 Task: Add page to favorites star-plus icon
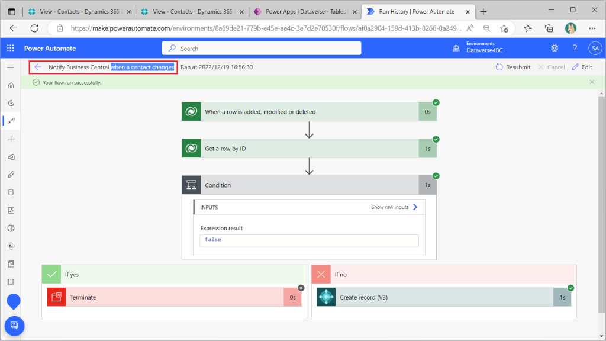click(x=504, y=28)
